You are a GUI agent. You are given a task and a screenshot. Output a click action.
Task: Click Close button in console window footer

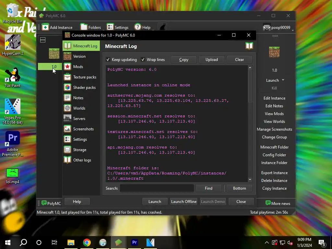coord(241,202)
